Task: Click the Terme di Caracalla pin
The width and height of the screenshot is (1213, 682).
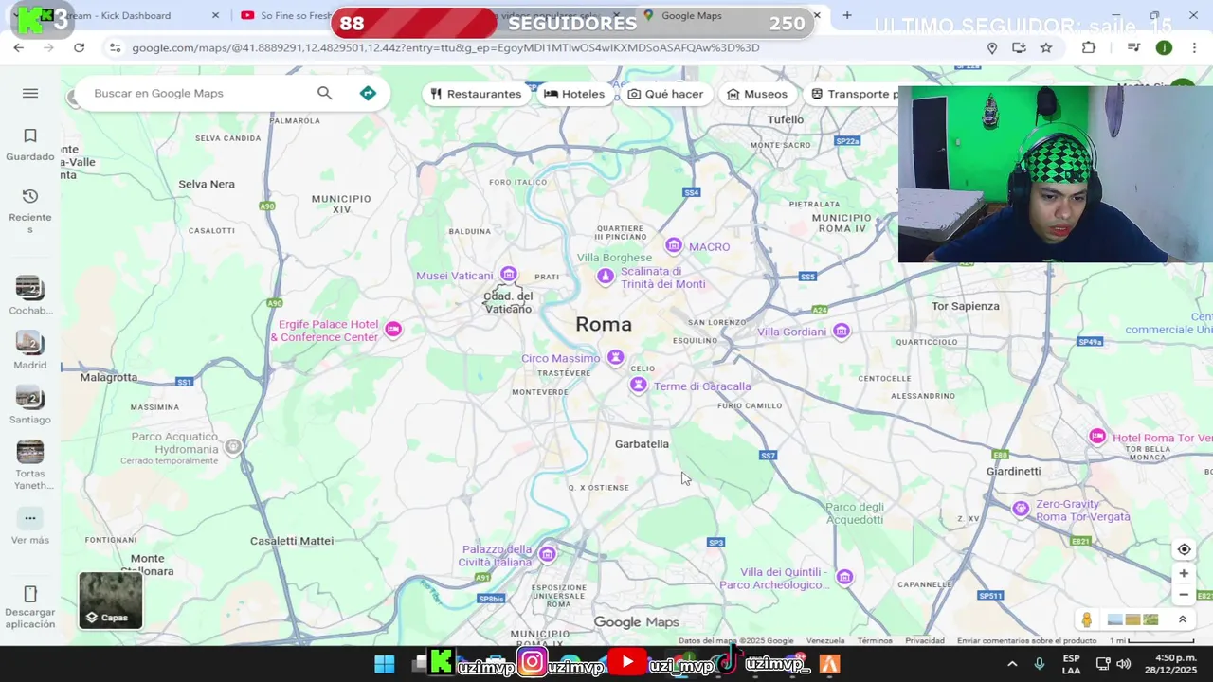Action: point(639,385)
